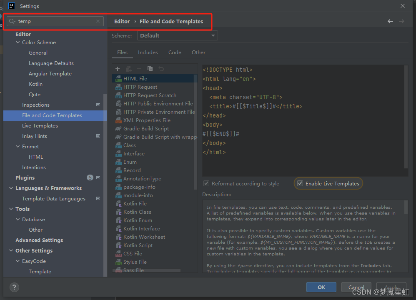The height and width of the screenshot is (300, 416).
Task: Click the IntelliJ logo in title bar
Action: (11, 6)
